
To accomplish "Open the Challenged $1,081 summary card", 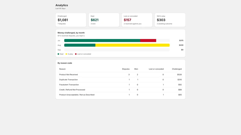I will click(x=71, y=20).
